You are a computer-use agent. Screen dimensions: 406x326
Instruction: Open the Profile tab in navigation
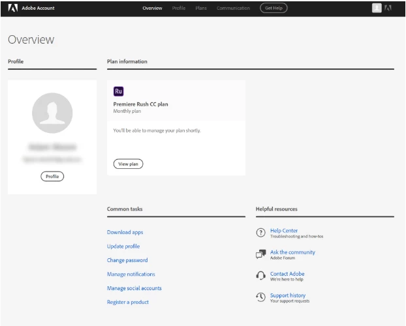click(x=179, y=8)
